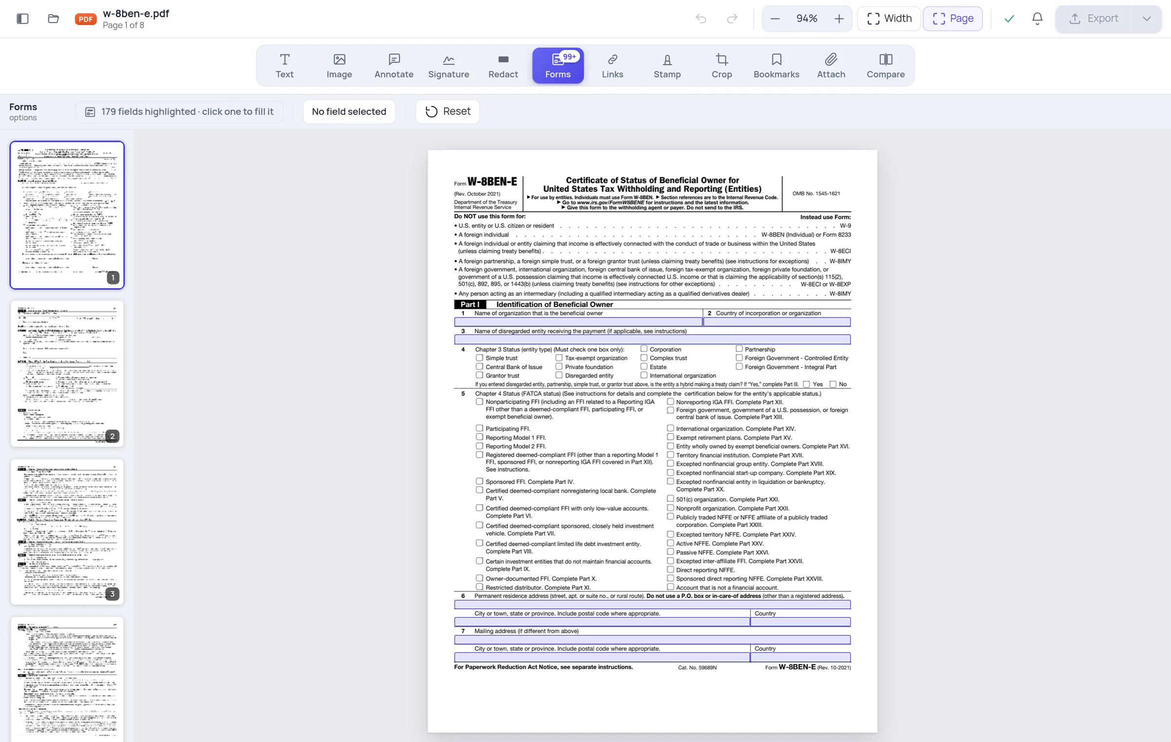Image resolution: width=1171 pixels, height=742 pixels.
Task: Check the hybrid treaty claim No box
Action: [833, 384]
